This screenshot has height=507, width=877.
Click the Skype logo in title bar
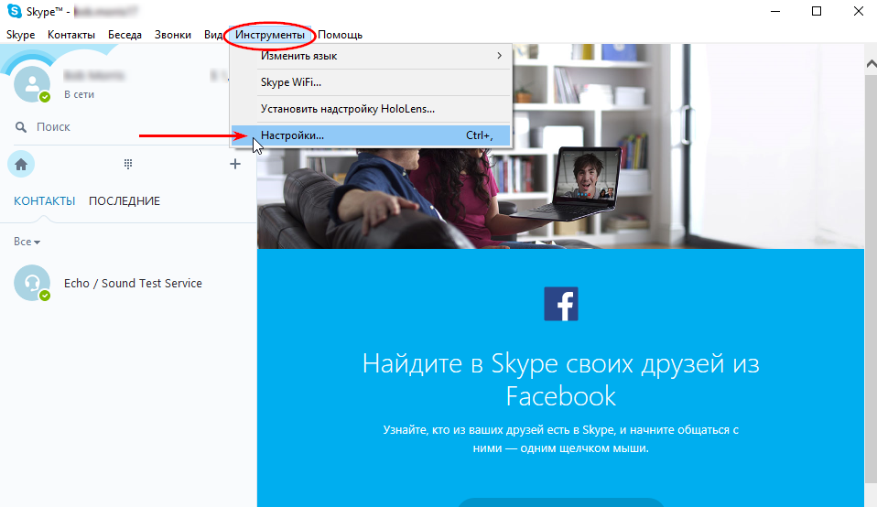click(x=14, y=11)
